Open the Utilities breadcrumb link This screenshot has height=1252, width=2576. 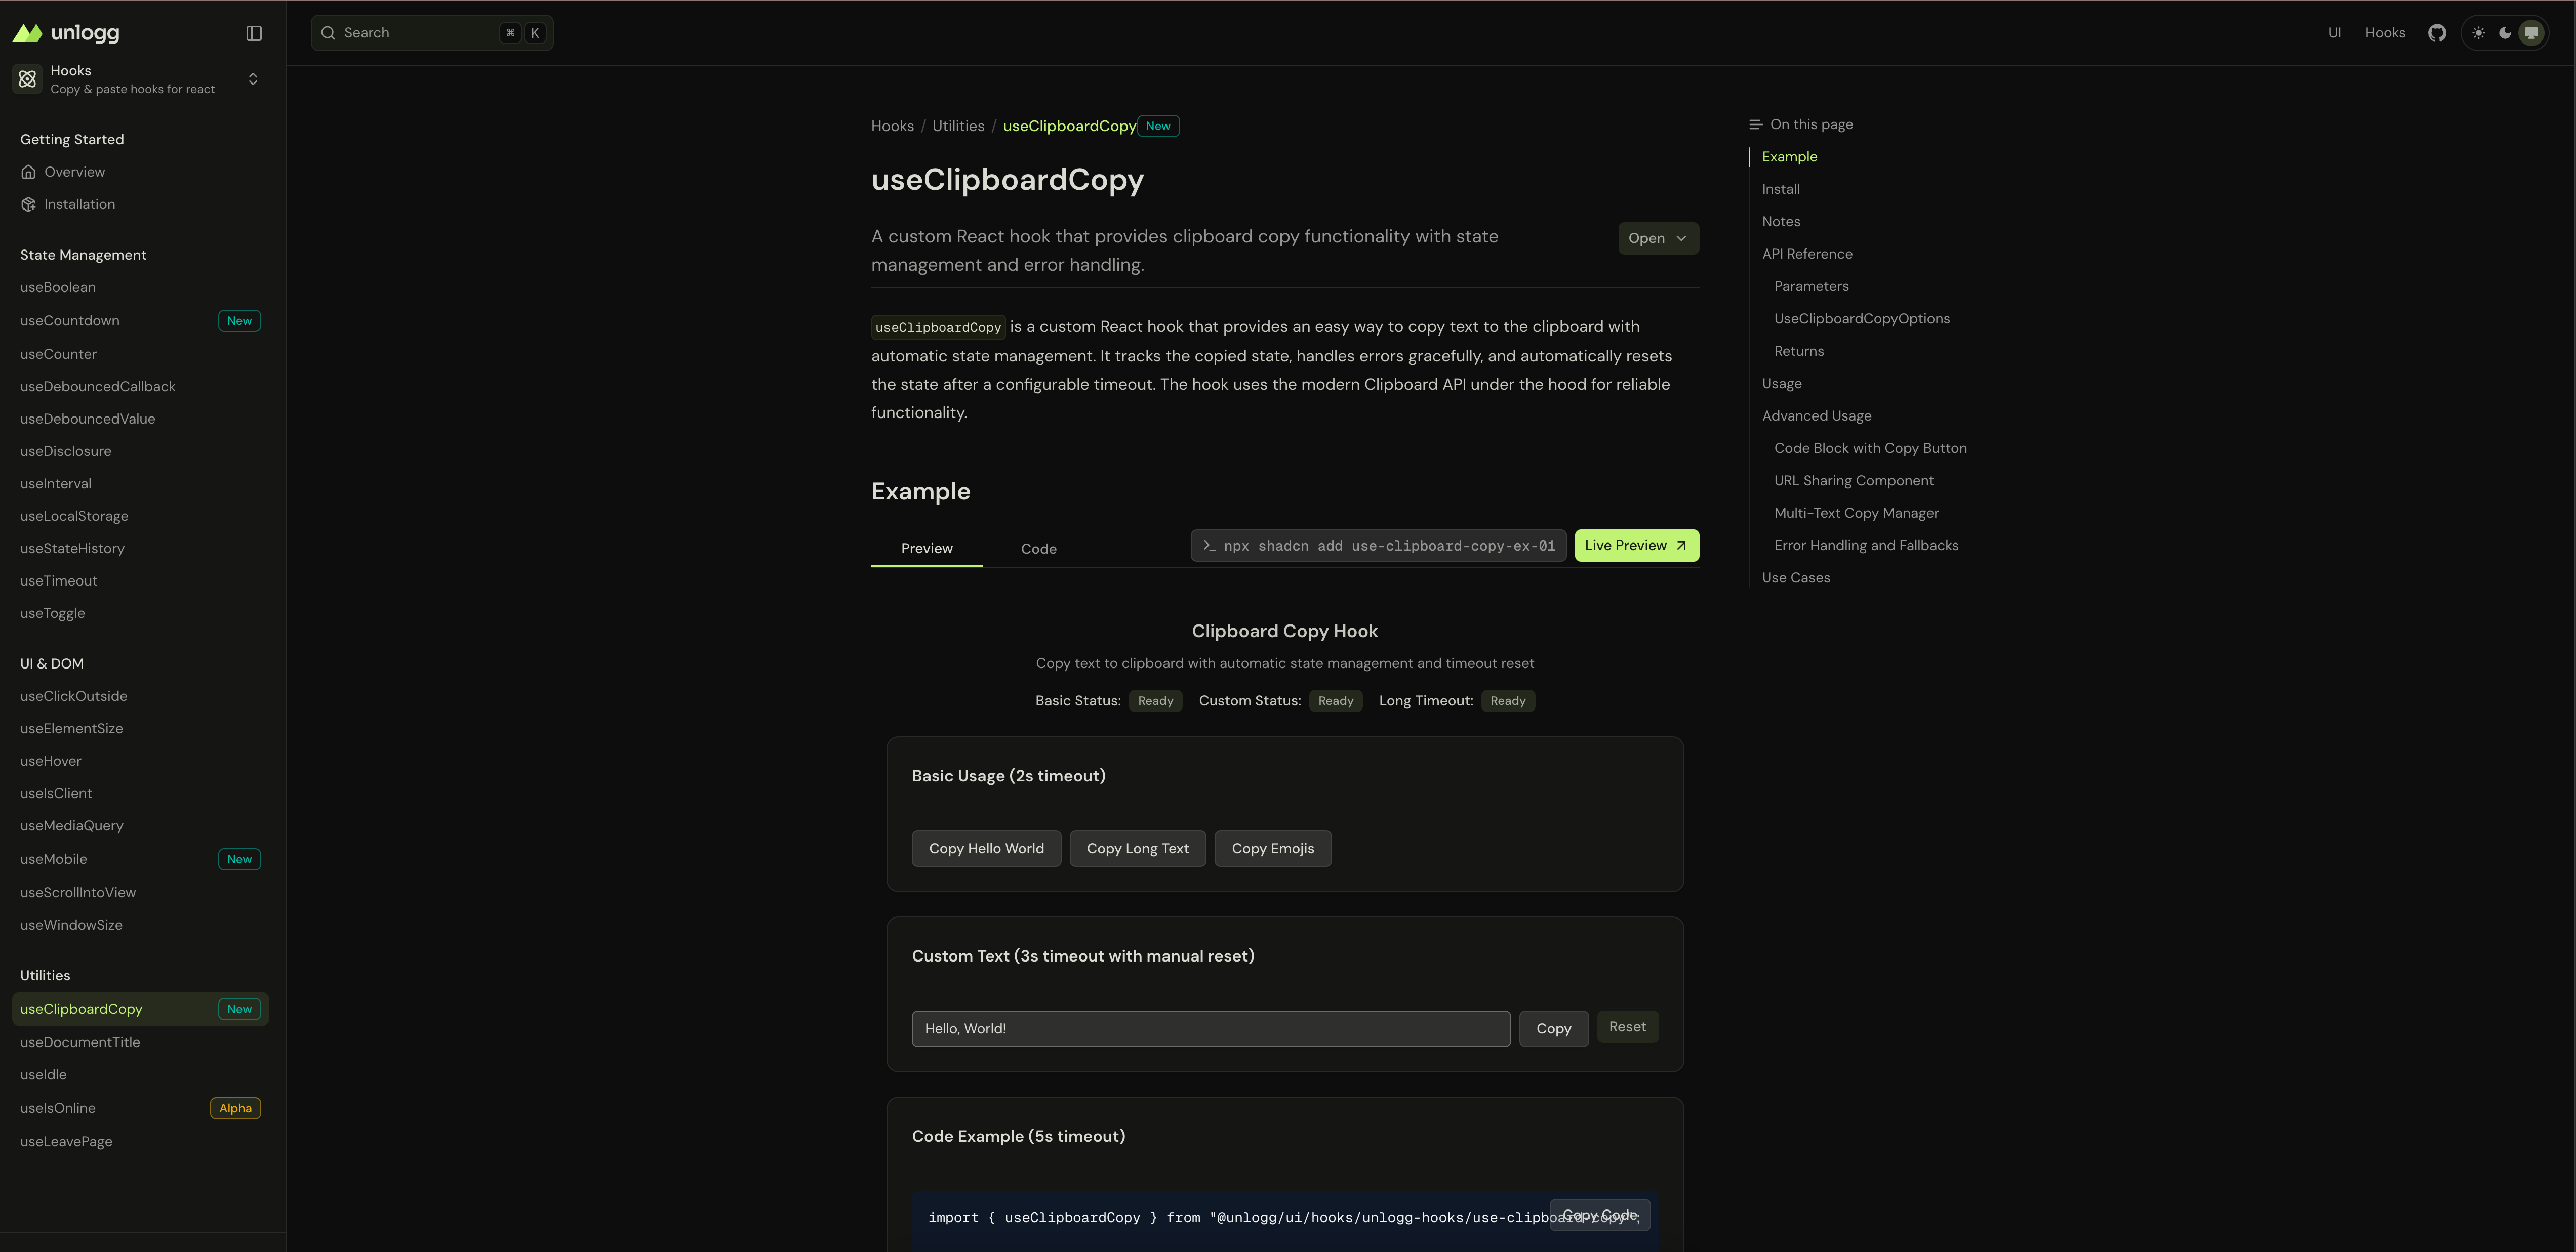pos(958,126)
